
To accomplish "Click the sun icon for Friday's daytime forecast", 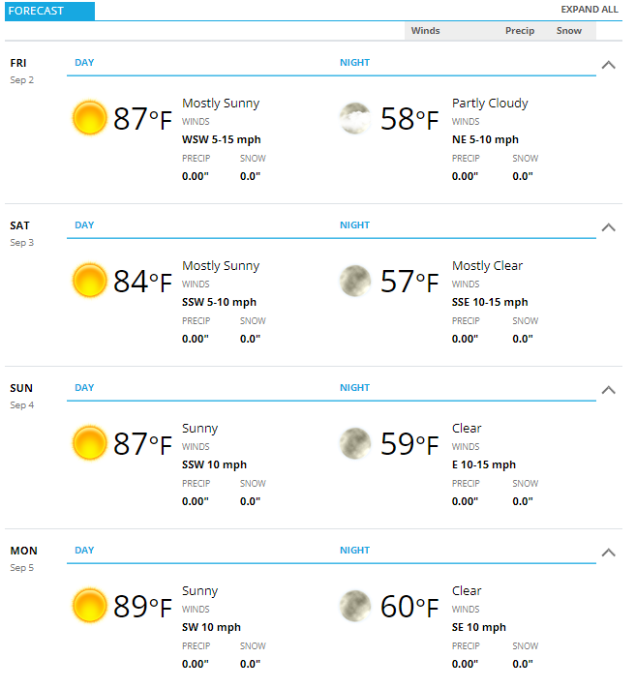I will pos(89,118).
